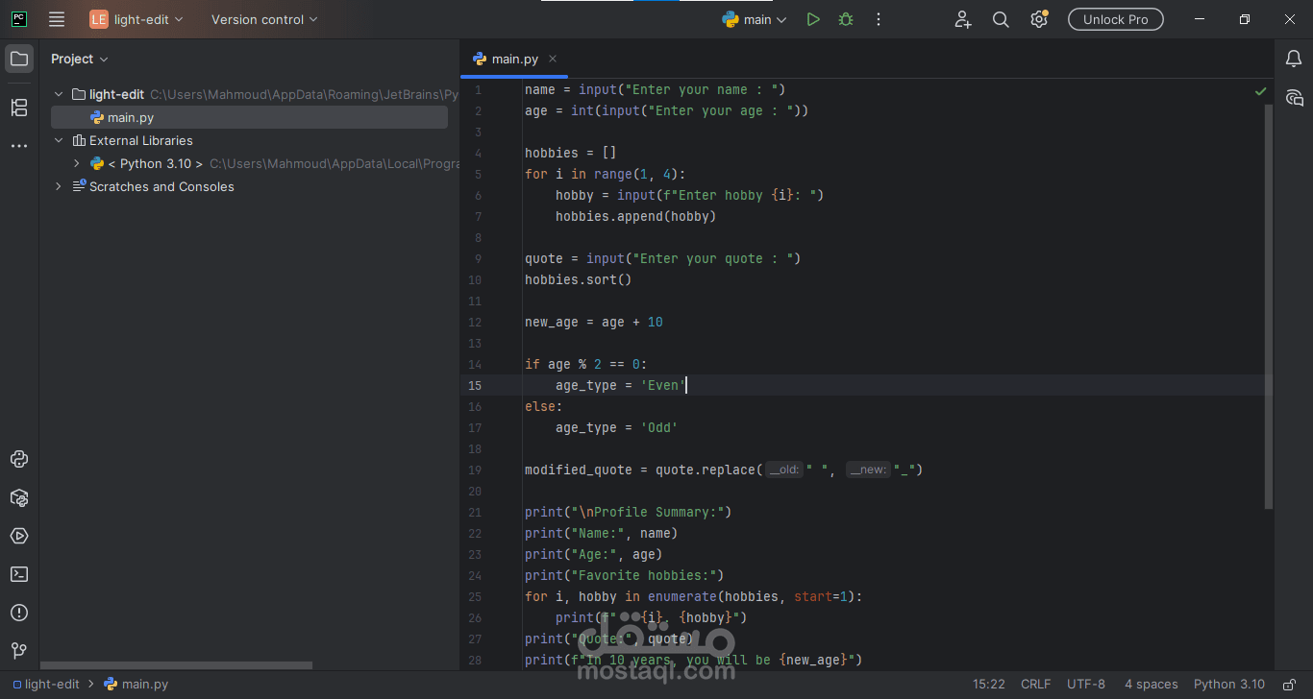This screenshot has height=699, width=1313.
Task: Click on "hobbies.sort()" in line 10
Action: pyautogui.click(x=579, y=280)
